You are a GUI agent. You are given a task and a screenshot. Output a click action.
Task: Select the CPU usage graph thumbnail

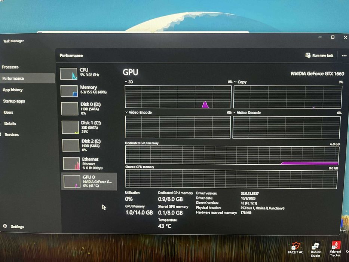tap(68, 74)
